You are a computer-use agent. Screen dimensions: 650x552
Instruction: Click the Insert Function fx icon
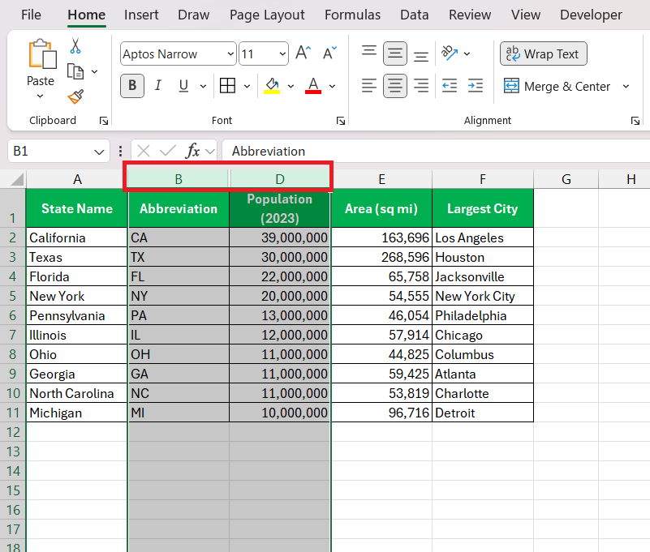192,151
